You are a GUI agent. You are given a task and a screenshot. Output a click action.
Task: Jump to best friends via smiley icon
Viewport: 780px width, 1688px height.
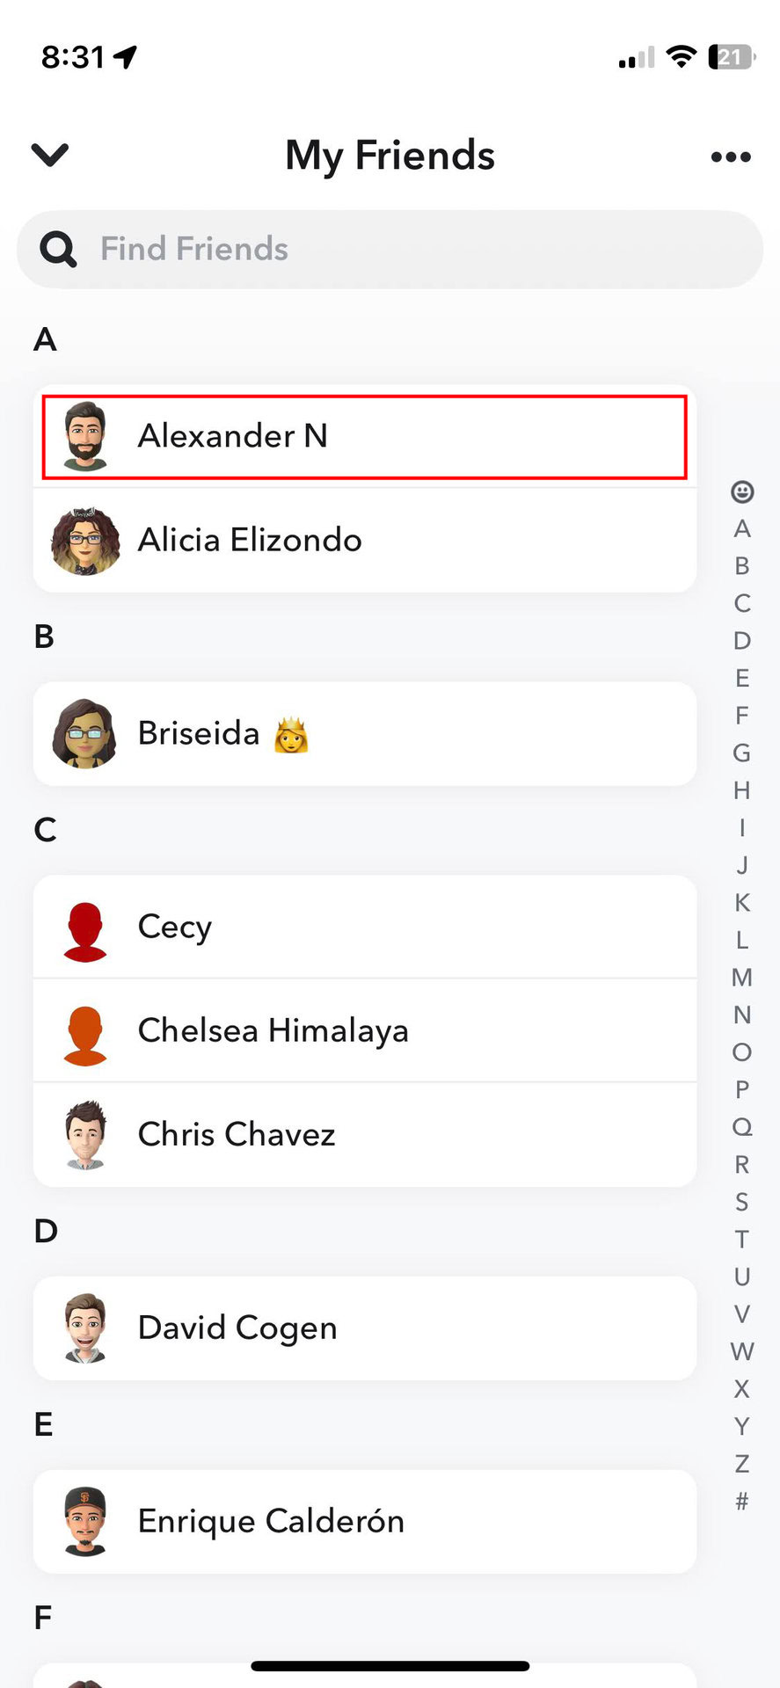pyautogui.click(x=742, y=491)
